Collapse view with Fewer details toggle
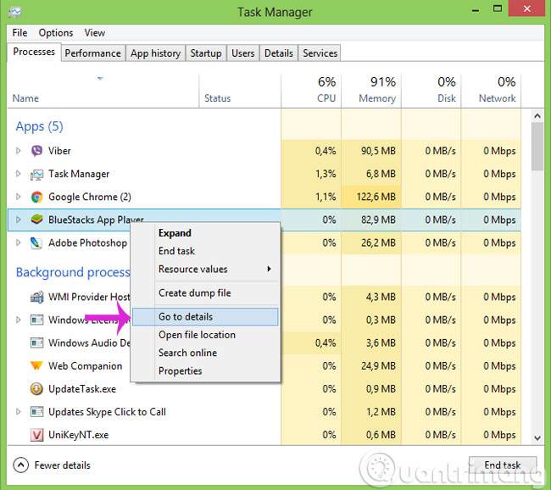This screenshot has width=551, height=490. pos(53,465)
